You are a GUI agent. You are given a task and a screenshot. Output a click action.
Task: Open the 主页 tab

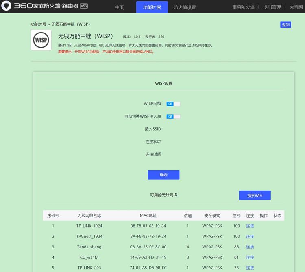point(119,7)
